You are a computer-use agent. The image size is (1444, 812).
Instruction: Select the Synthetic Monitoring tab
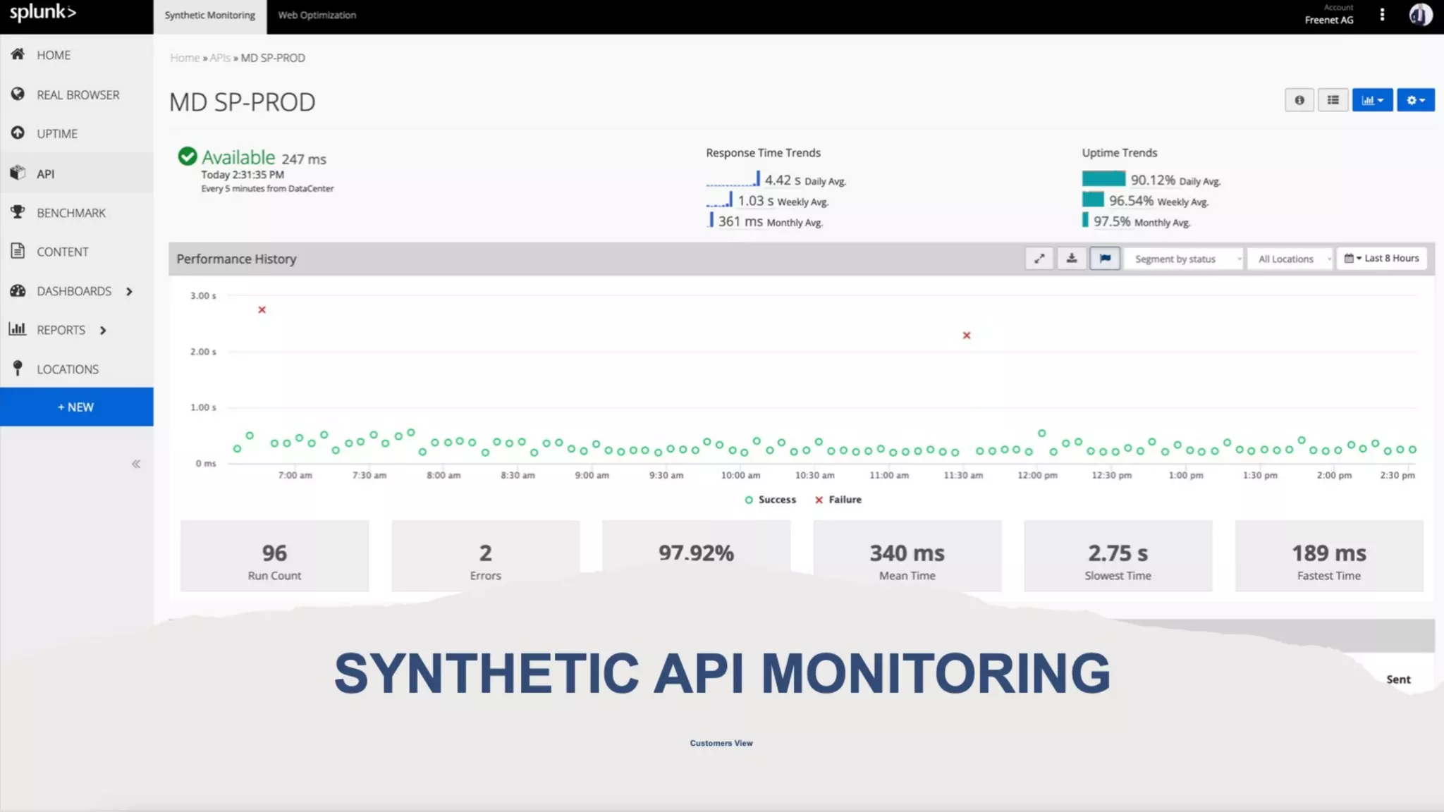point(209,16)
